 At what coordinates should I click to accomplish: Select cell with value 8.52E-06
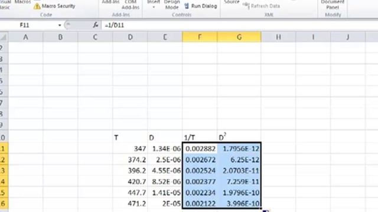pyautogui.click(x=165, y=181)
